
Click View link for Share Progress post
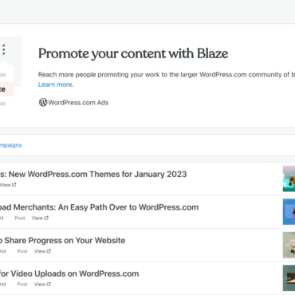[x=42, y=251]
